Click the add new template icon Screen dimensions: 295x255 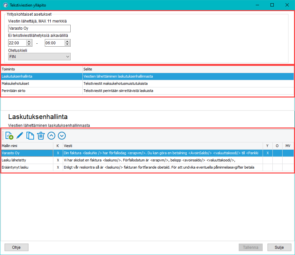click(x=9, y=136)
